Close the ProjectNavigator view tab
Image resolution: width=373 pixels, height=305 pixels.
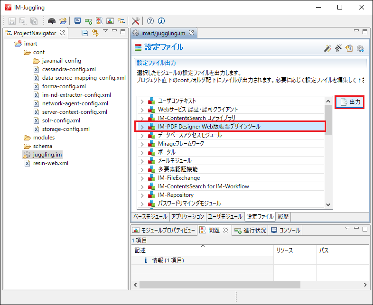pos(62,33)
